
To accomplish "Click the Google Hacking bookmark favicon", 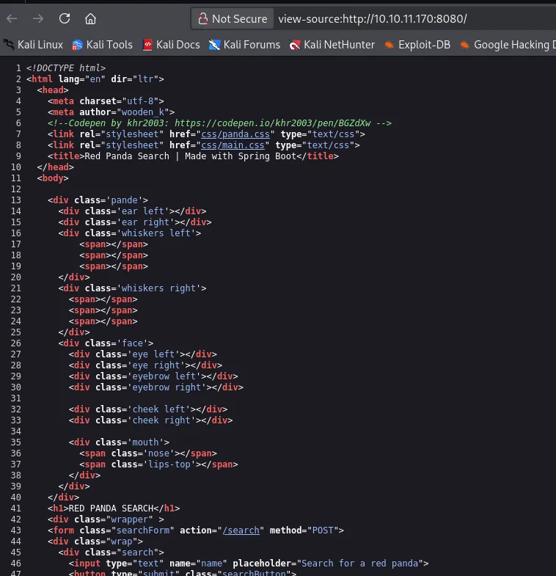I will click(464, 45).
